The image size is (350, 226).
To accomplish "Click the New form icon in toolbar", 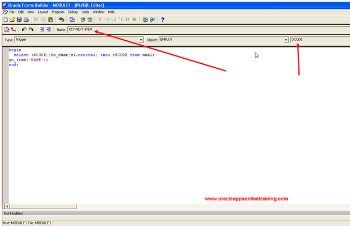I will [5, 20].
